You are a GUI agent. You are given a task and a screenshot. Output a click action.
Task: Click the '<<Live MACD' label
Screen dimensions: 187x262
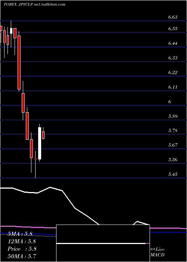(x=157, y=252)
